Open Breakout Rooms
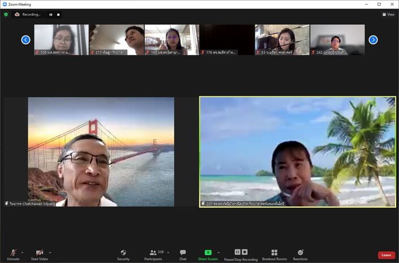This screenshot has width=399, height=263. (274, 253)
